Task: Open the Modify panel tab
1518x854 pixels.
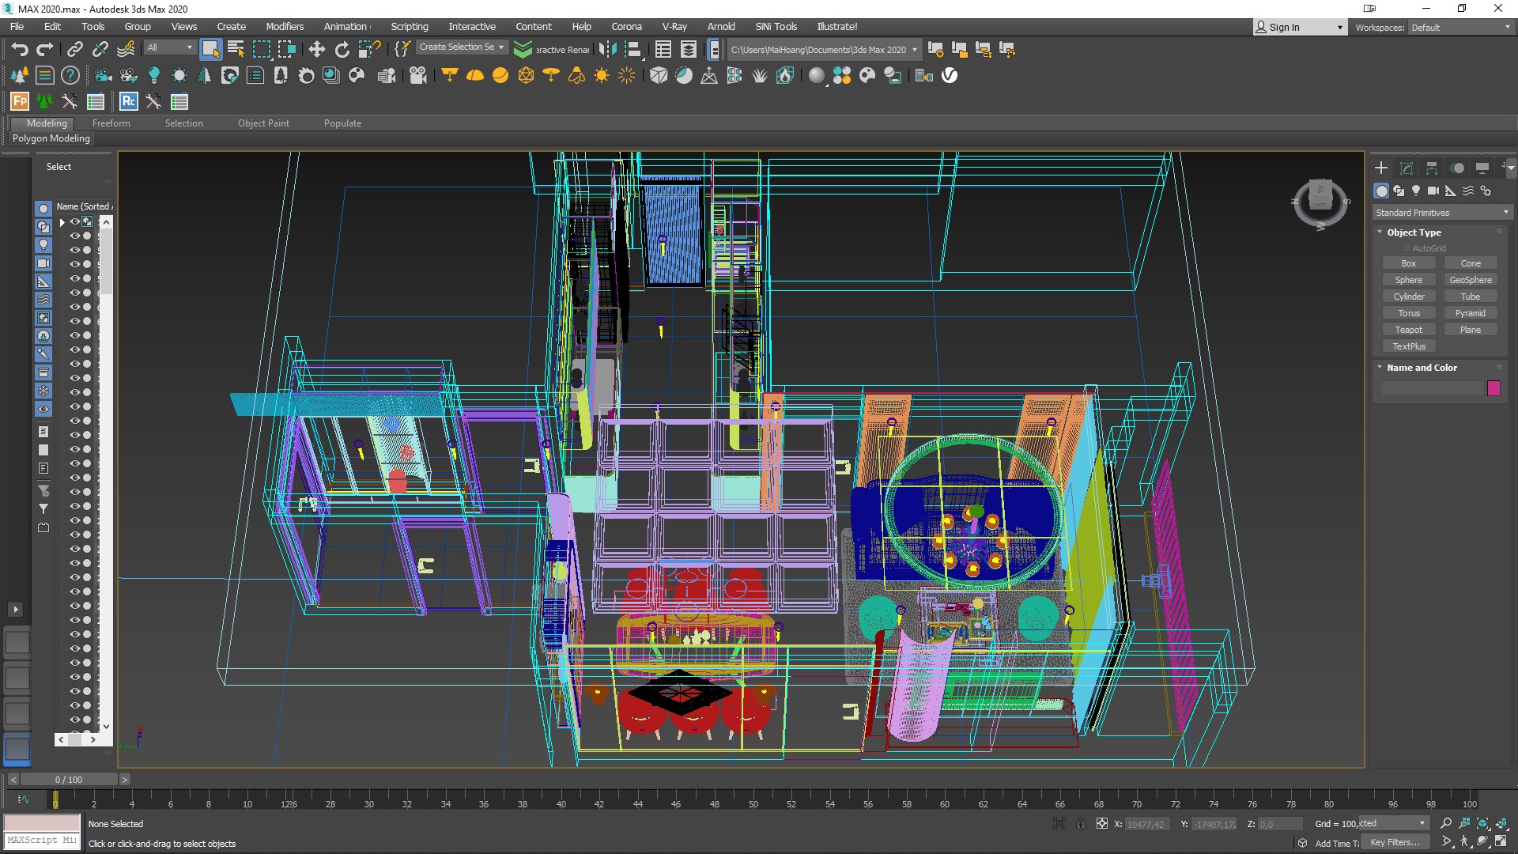Action: [x=1406, y=168]
